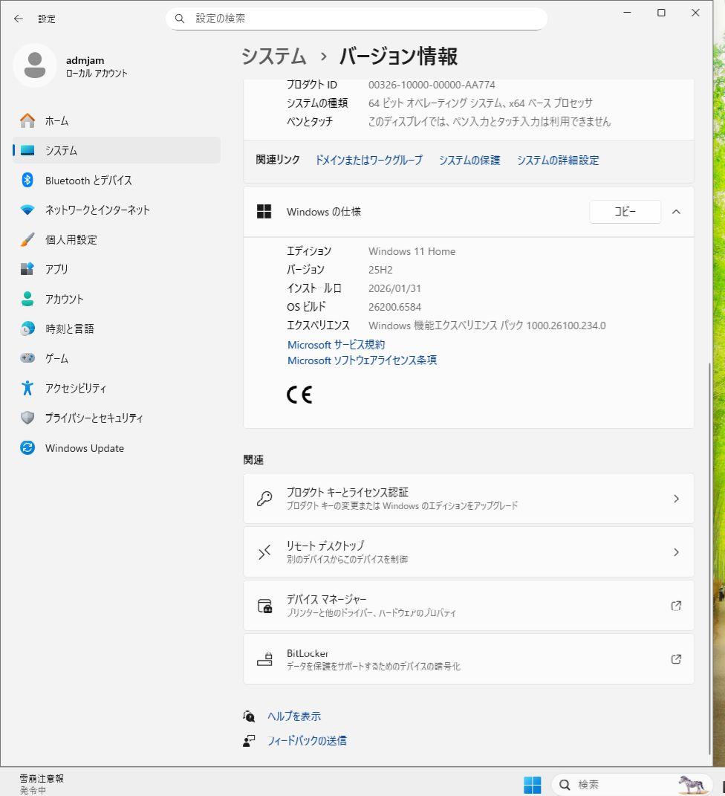Open リモート デスクトップ settings
The height and width of the screenshot is (796, 725).
pos(467,551)
